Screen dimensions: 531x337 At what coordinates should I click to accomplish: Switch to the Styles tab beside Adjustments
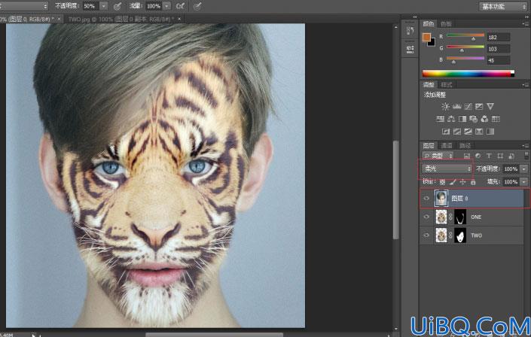(447, 84)
